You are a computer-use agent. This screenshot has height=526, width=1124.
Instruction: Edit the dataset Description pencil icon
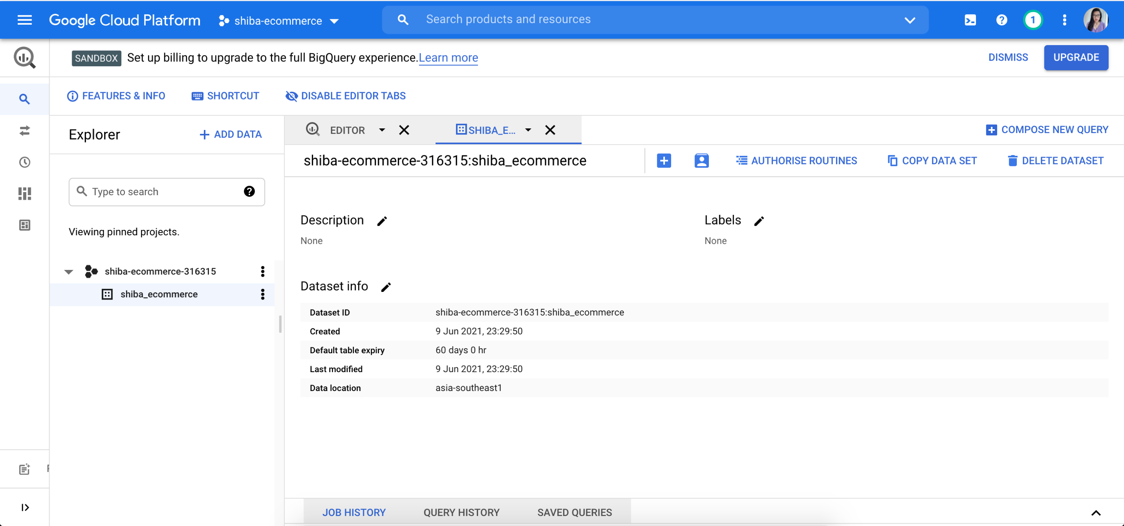point(382,221)
